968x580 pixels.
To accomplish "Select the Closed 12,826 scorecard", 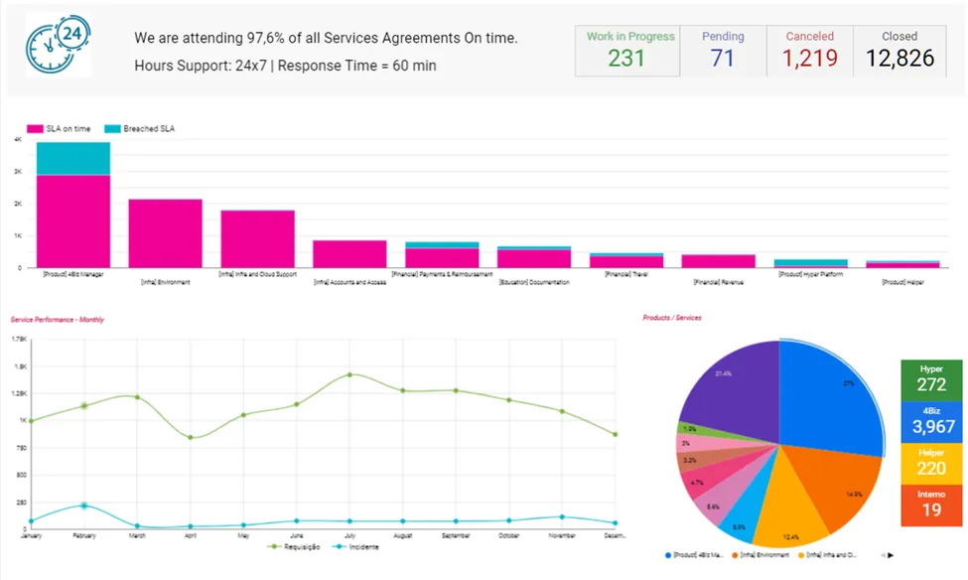I will (899, 51).
